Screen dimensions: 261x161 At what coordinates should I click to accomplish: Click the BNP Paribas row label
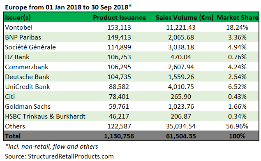23,37
